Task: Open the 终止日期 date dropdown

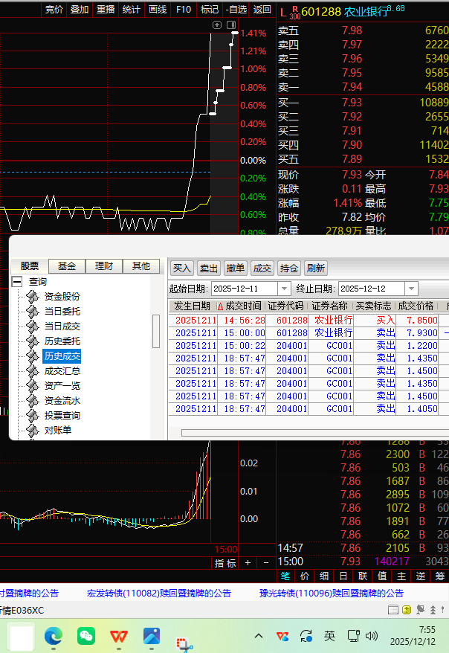Action: click(x=411, y=289)
